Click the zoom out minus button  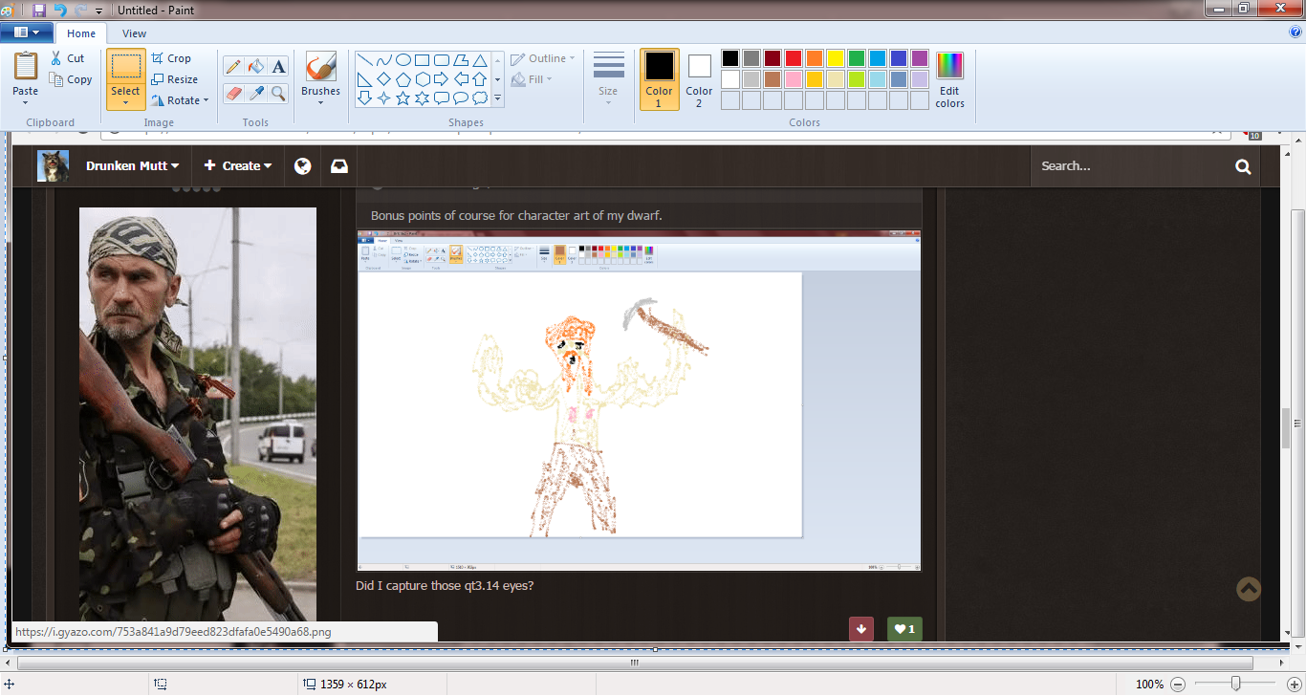tap(1178, 684)
